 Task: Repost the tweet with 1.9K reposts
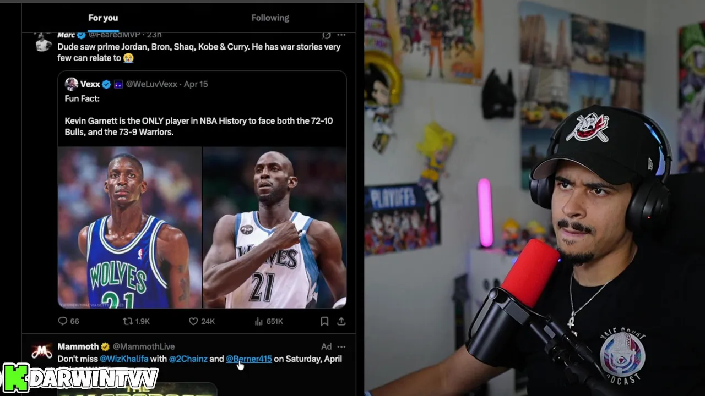136,321
